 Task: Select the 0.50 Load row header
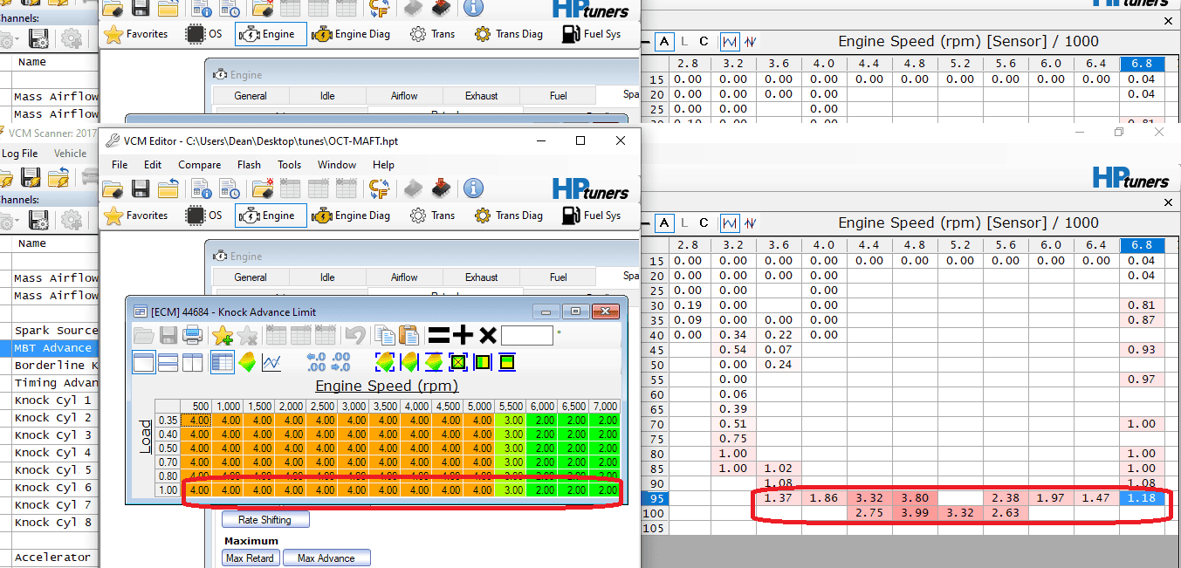pyautogui.click(x=168, y=448)
